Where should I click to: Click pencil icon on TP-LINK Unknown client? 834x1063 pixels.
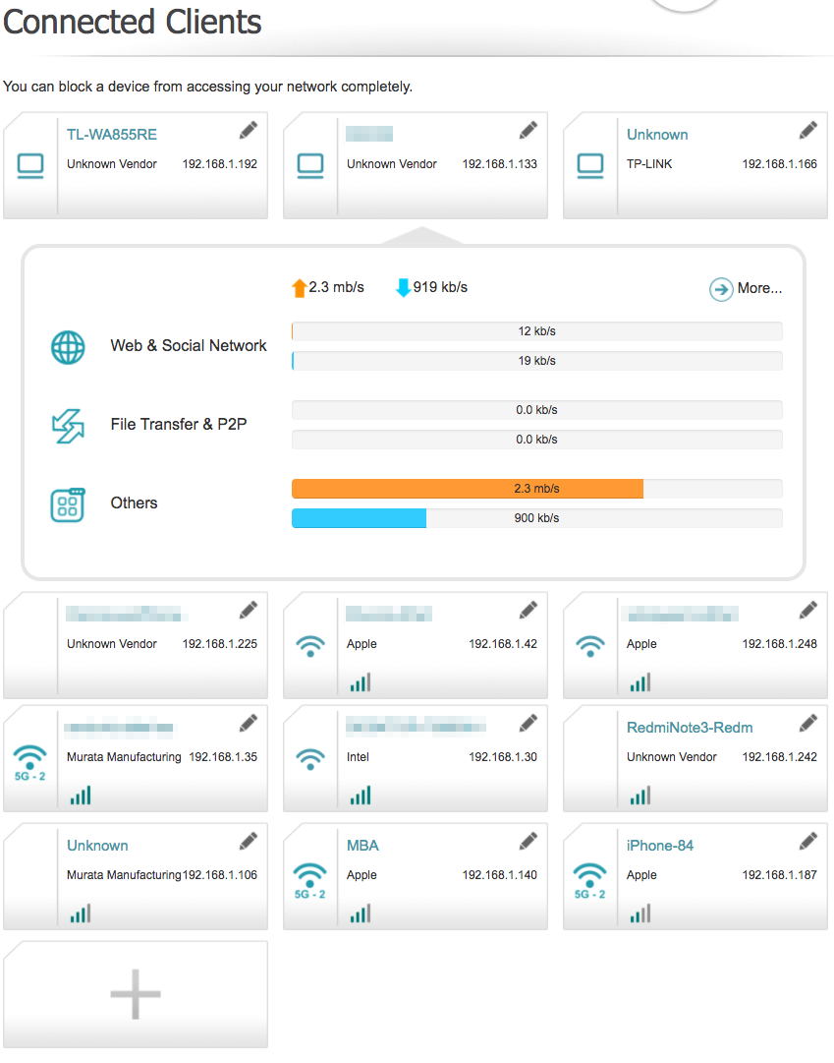(808, 131)
